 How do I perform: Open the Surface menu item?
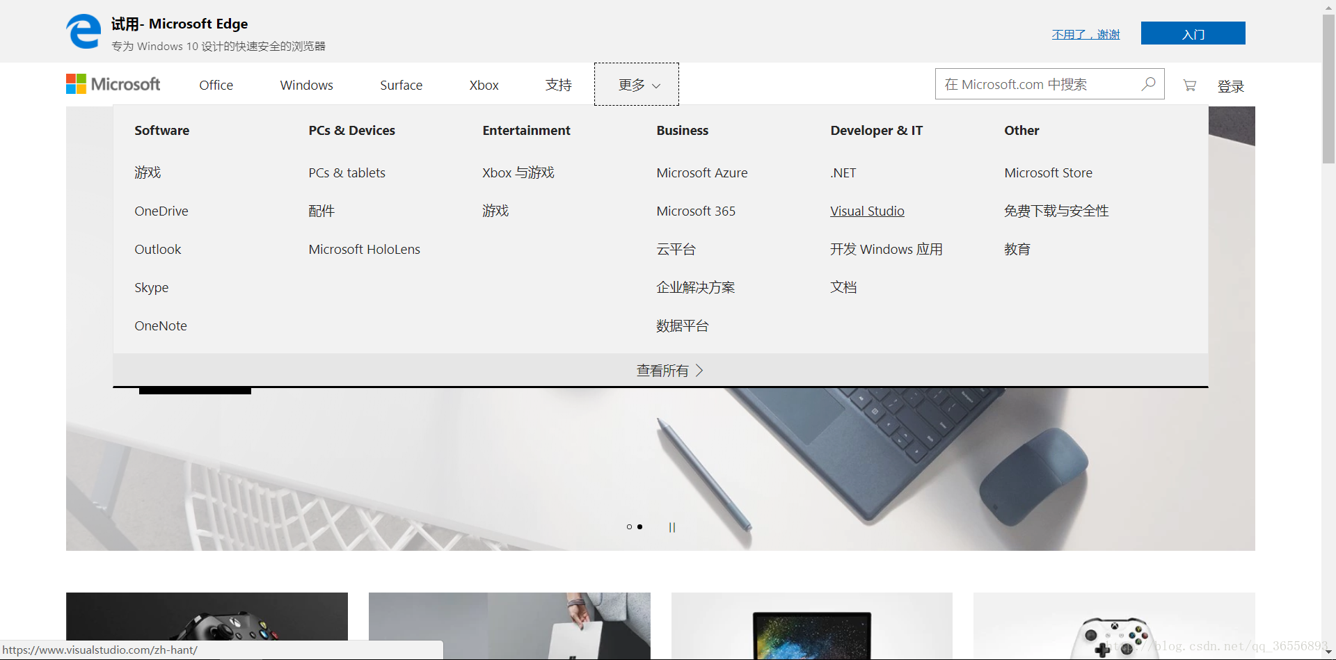pyautogui.click(x=401, y=85)
